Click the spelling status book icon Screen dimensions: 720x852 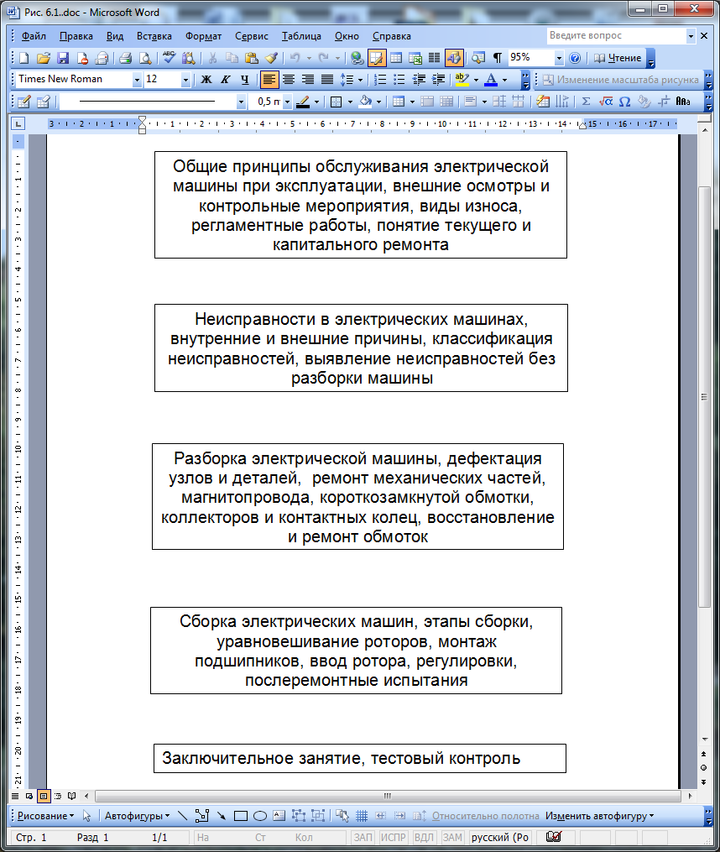coord(554,837)
